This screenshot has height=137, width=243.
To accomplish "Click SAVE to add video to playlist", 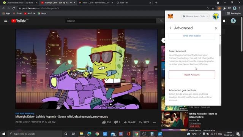I will (144, 122).
